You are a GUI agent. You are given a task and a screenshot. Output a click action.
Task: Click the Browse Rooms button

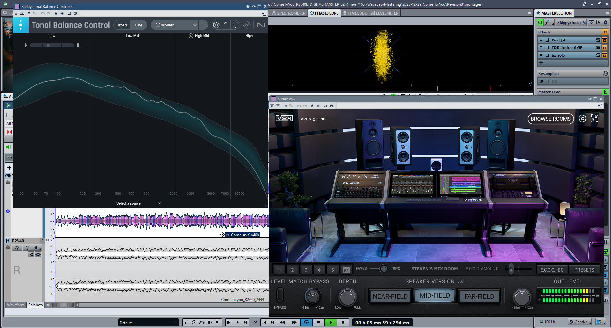[x=550, y=119]
